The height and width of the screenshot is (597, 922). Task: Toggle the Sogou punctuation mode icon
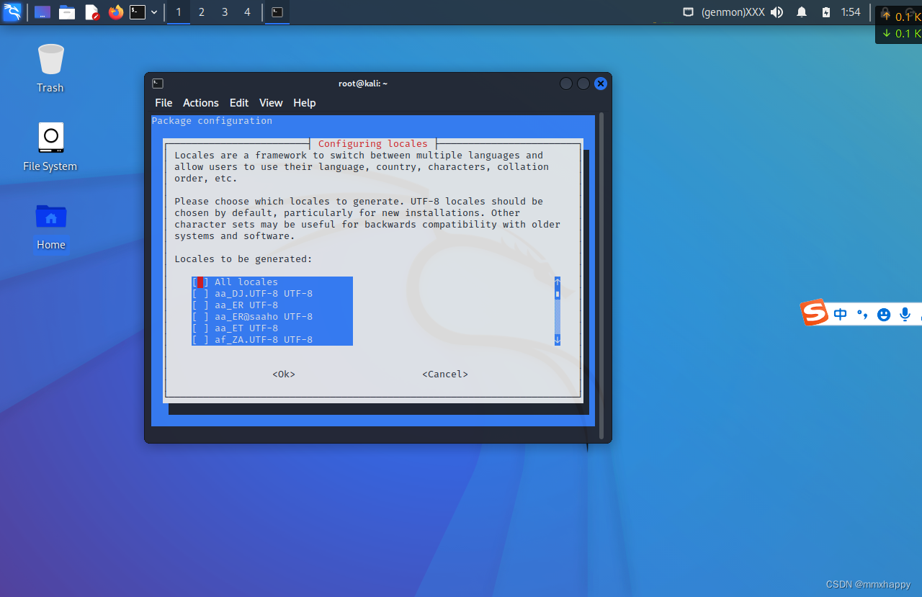click(x=862, y=315)
